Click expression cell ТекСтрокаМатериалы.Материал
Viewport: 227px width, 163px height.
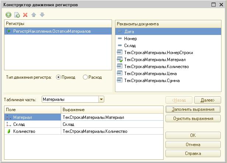112,117
